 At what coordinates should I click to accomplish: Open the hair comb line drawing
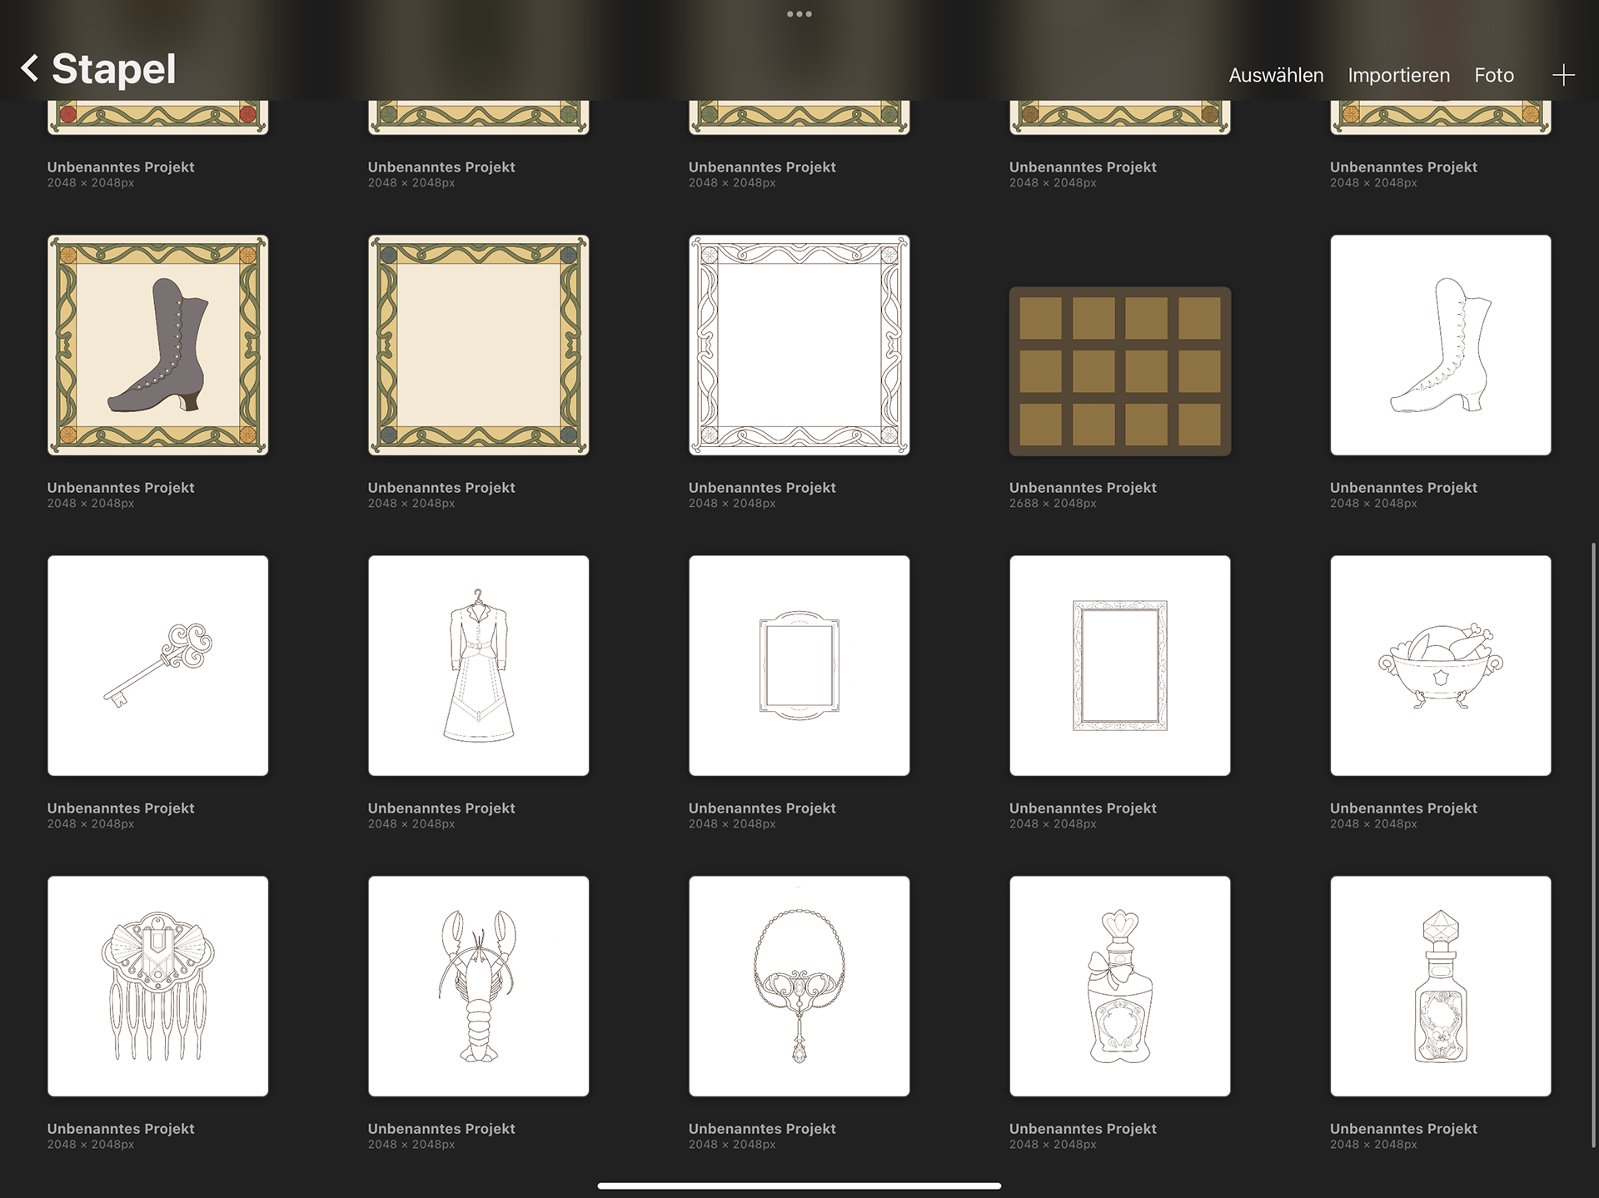click(x=158, y=986)
